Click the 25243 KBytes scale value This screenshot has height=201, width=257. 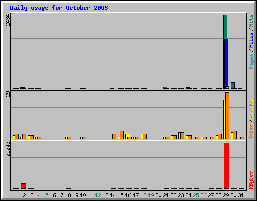[x=8, y=149]
